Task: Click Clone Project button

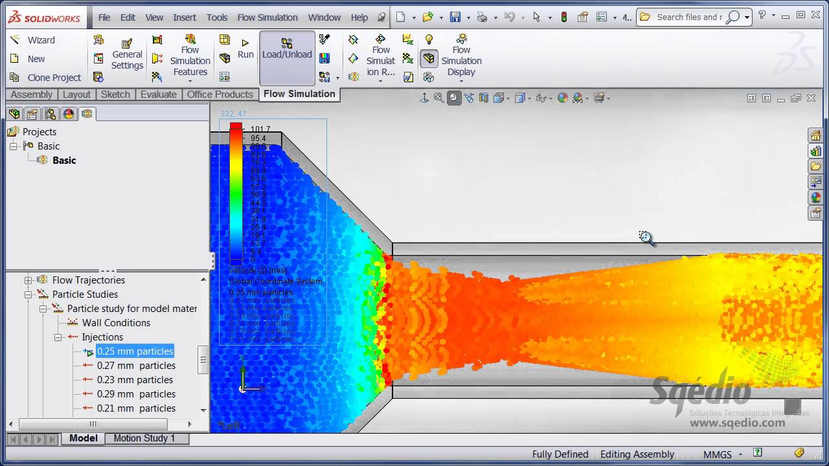Action: (x=45, y=78)
